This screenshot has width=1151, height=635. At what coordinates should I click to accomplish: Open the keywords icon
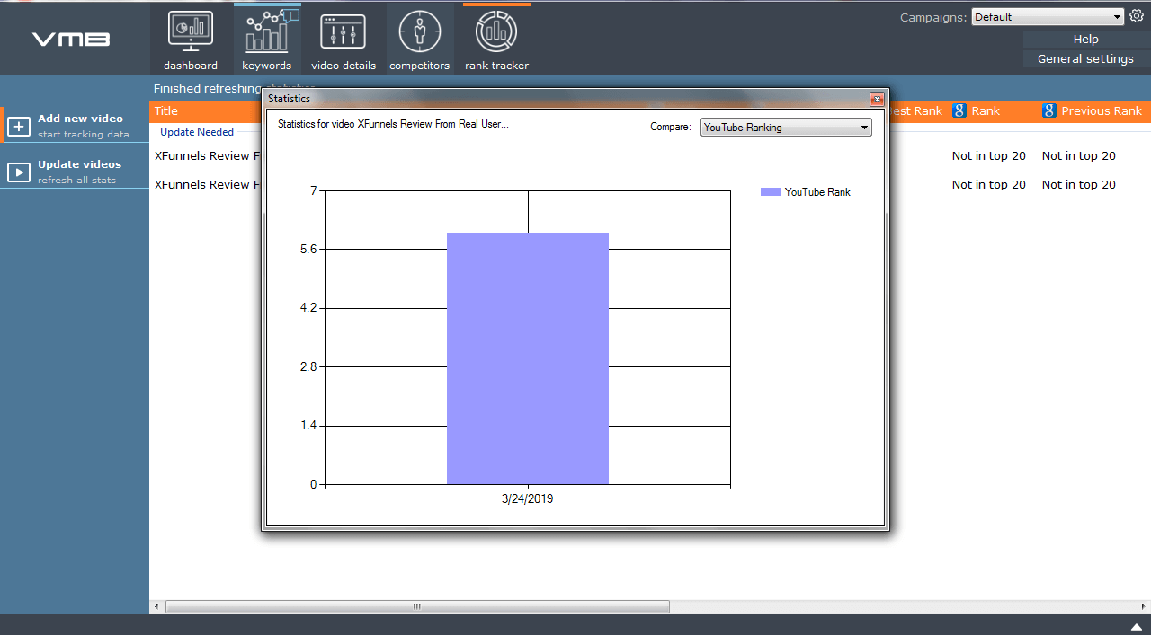267,31
